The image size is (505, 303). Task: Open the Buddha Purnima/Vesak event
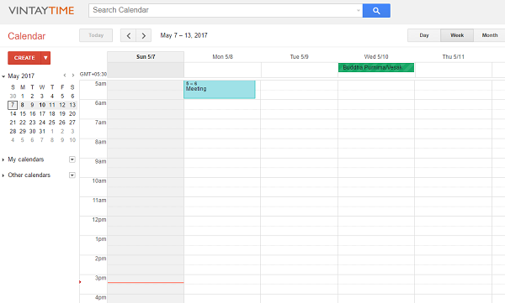coord(376,67)
